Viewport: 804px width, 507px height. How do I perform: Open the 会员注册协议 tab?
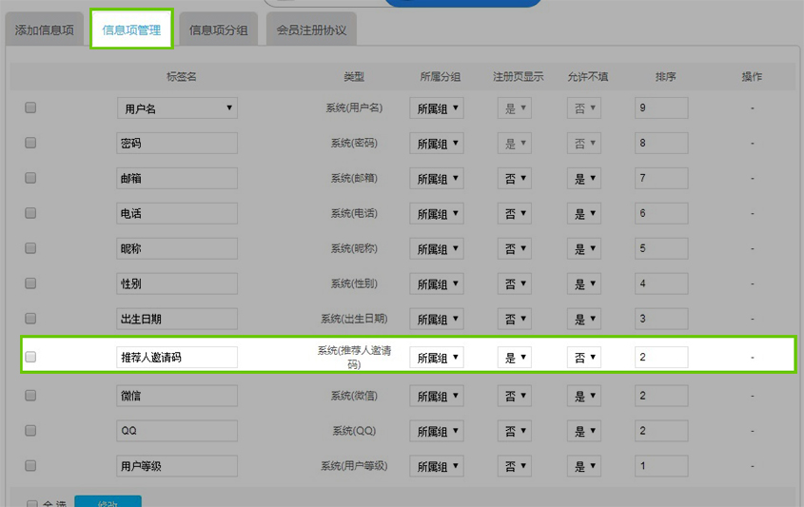point(311,30)
